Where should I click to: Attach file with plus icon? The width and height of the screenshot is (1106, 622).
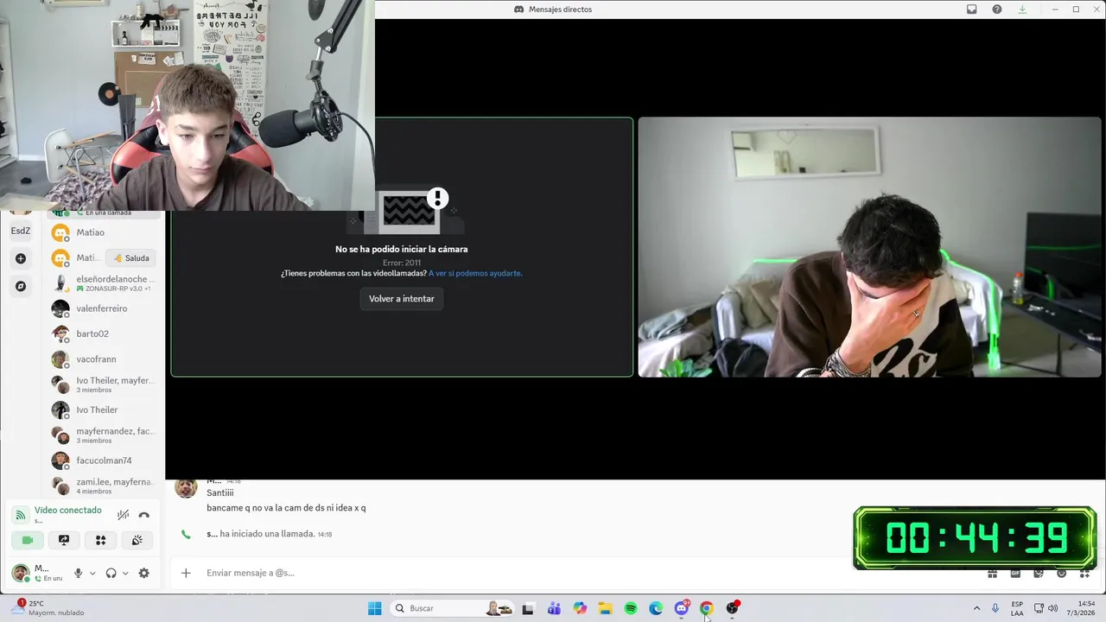[x=186, y=573]
